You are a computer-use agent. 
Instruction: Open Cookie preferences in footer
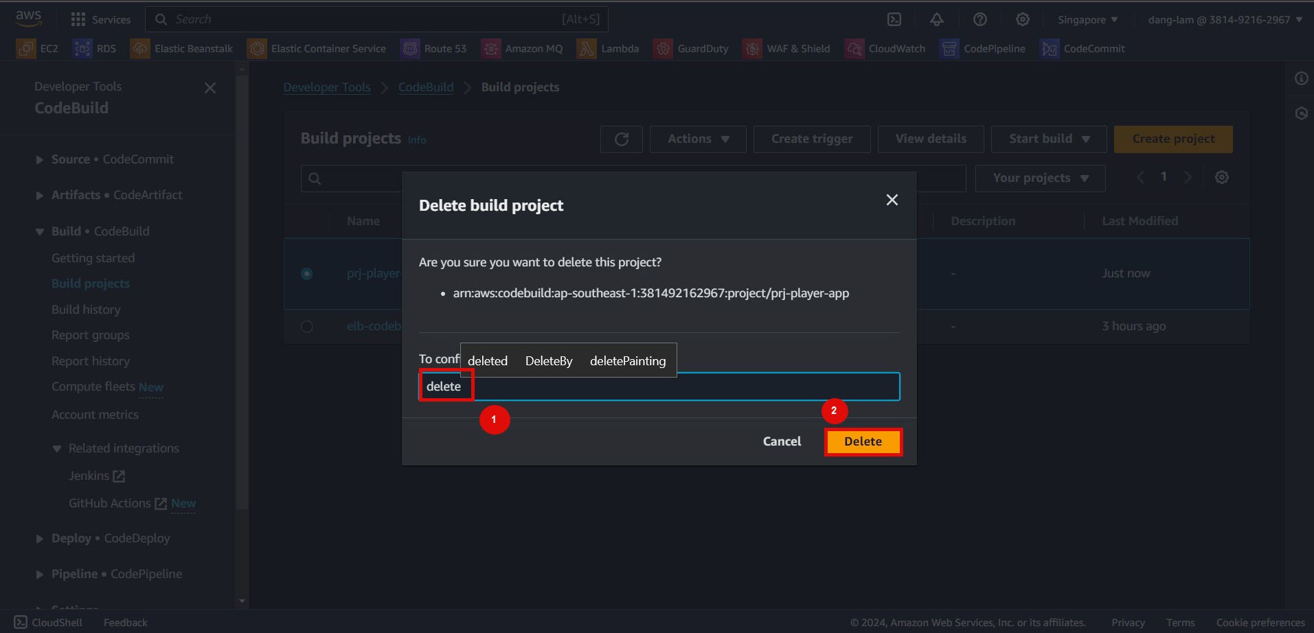[1260, 623]
